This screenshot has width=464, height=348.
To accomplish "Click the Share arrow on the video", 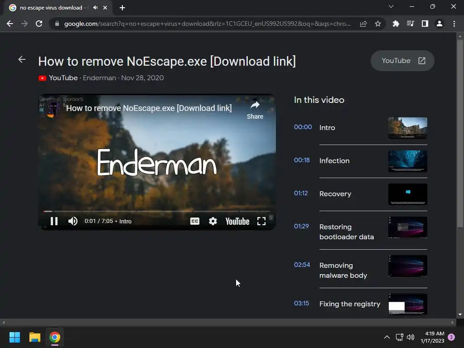I will pos(255,110).
